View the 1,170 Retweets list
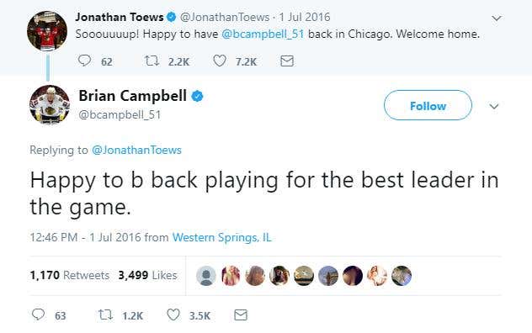Screen dimensions: 532x333 [70, 275]
